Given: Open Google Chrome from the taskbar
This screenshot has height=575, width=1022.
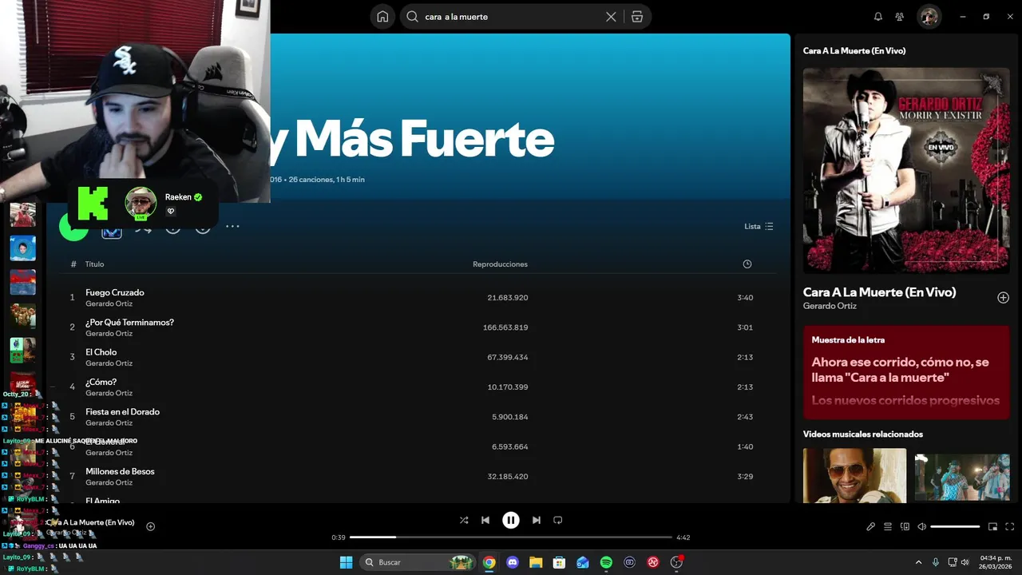Looking at the screenshot, I should [489, 562].
